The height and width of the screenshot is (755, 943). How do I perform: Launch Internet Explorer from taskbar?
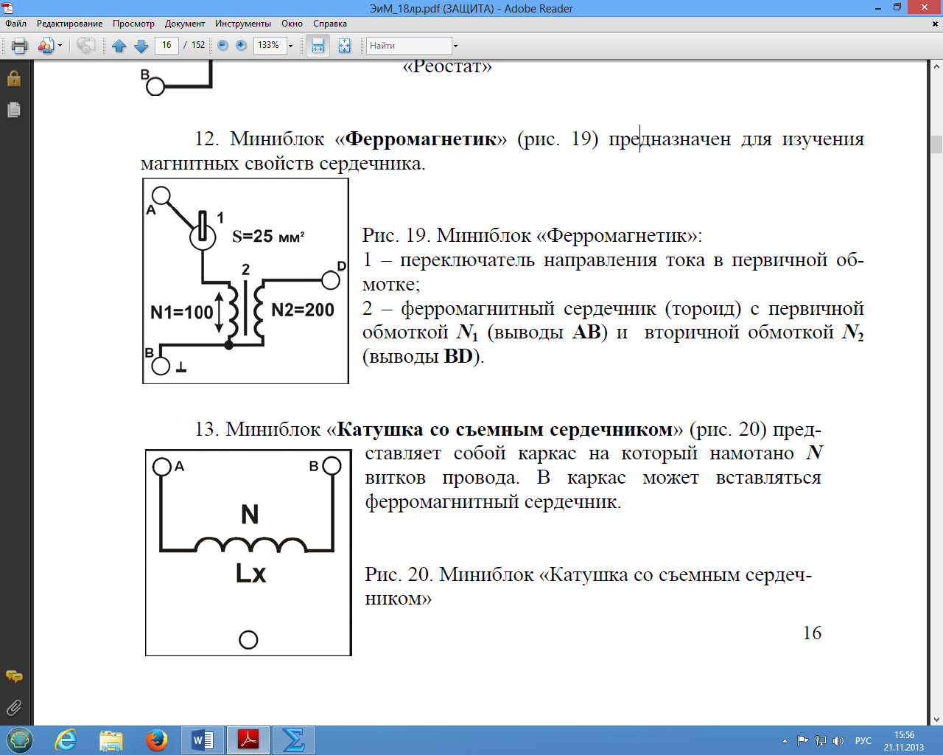click(66, 740)
